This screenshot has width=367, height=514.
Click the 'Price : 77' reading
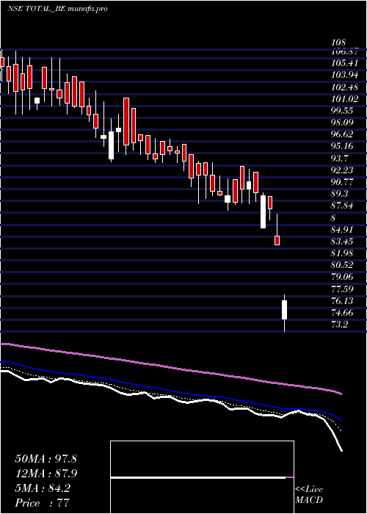pyautogui.click(x=43, y=503)
